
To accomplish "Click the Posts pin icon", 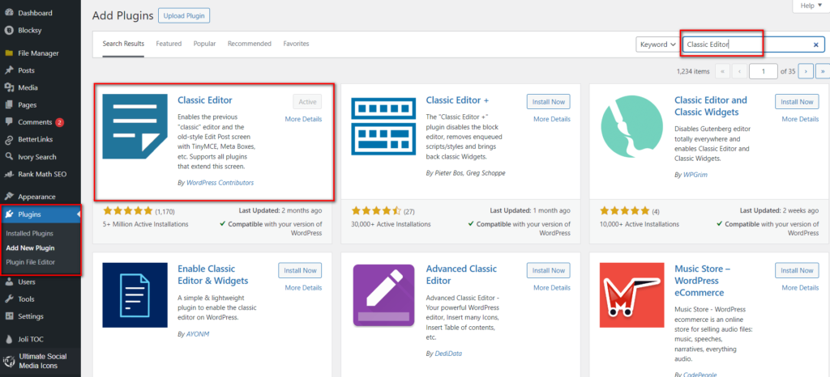I will [x=8, y=70].
